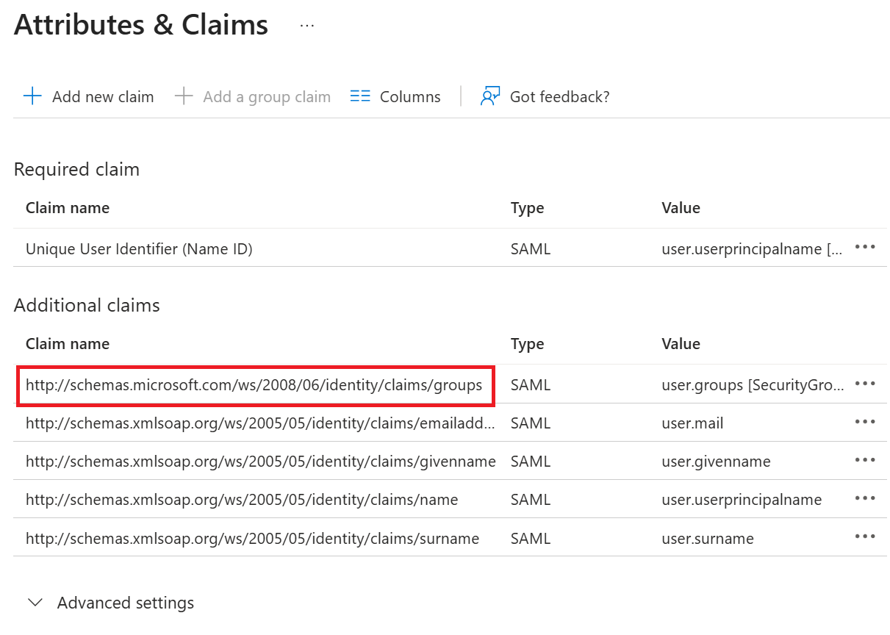The image size is (890, 635).
Task: Click Value header under Required claim
Action: (681, 208)
